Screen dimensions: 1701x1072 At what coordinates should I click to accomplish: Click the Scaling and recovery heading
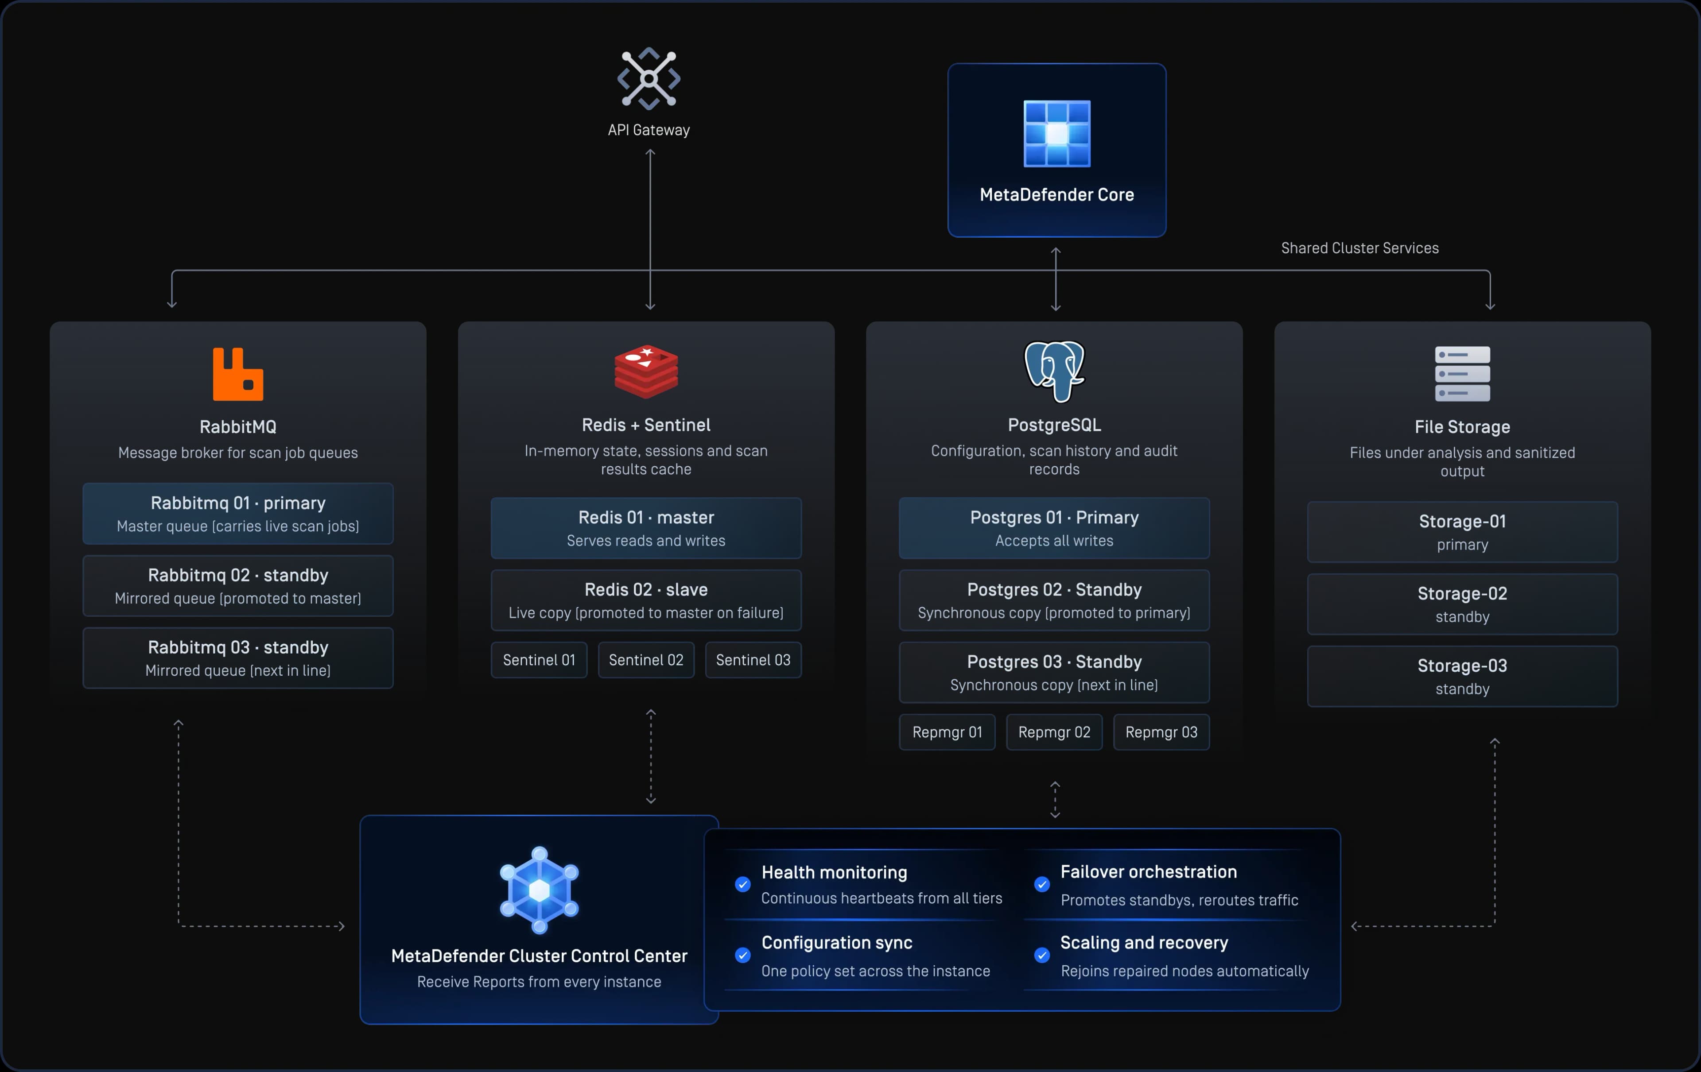coord(1144,943)
